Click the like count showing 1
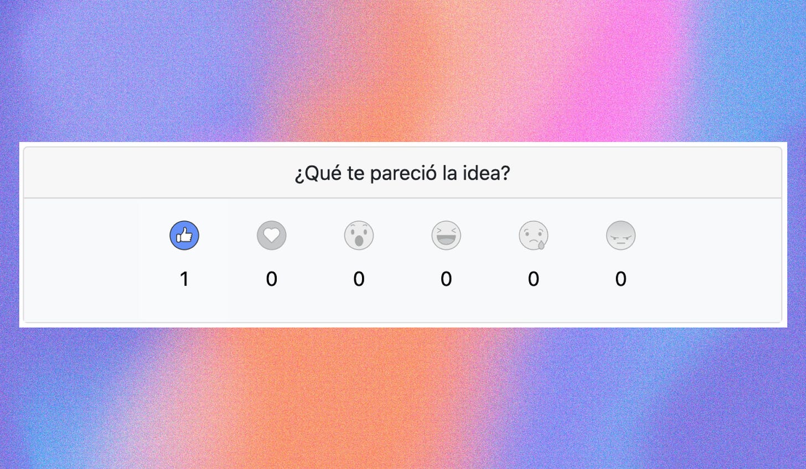The height and width of the screenshot is (469, 806). [184, 279]
